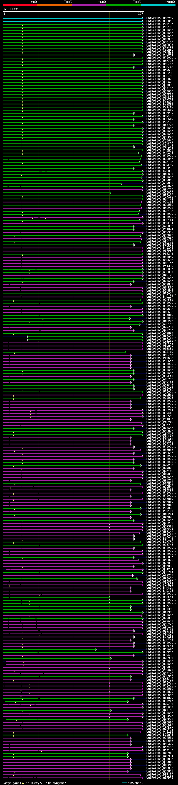This screenshot has width=178, height=785.
Task: Select the UniRef100_A7NZJ1 entry
Action: [159, 704]
